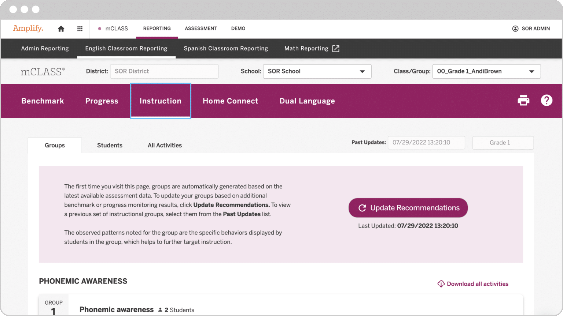Switch to the Students tab
Screen dimensions: 563x316
pyautogui.click(x=110, y=145)
